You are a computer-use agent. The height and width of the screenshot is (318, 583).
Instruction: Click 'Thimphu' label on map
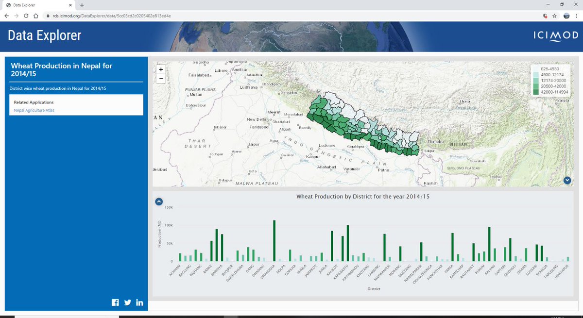pos(435,141)
